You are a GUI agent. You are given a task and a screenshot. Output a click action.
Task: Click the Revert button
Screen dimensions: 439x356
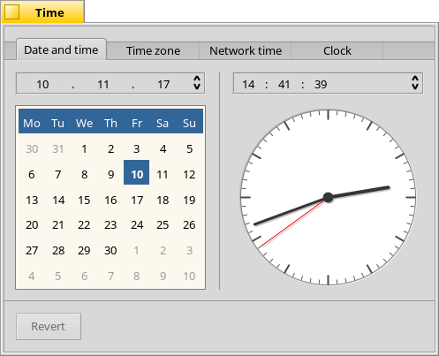(49, 326)
